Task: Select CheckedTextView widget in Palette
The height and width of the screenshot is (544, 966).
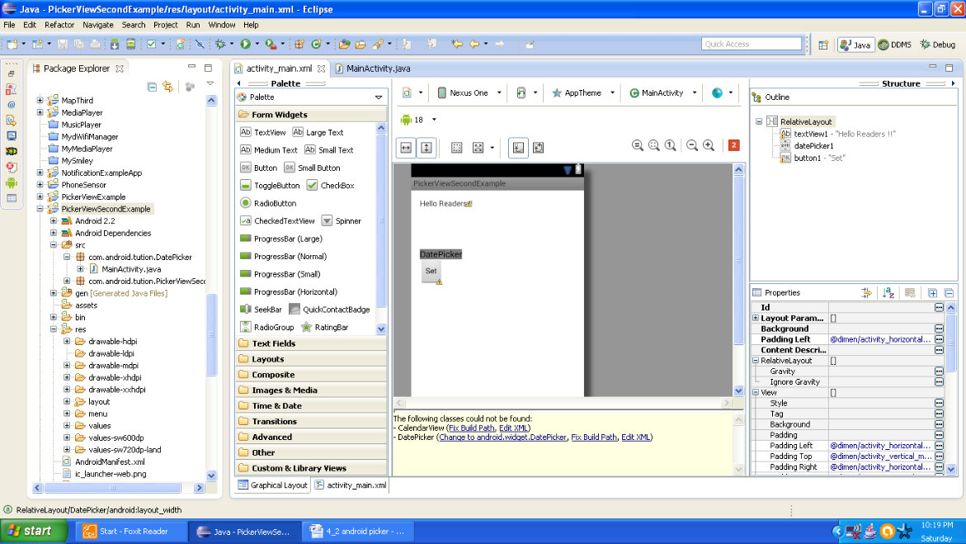Action: tap(277, 220)
